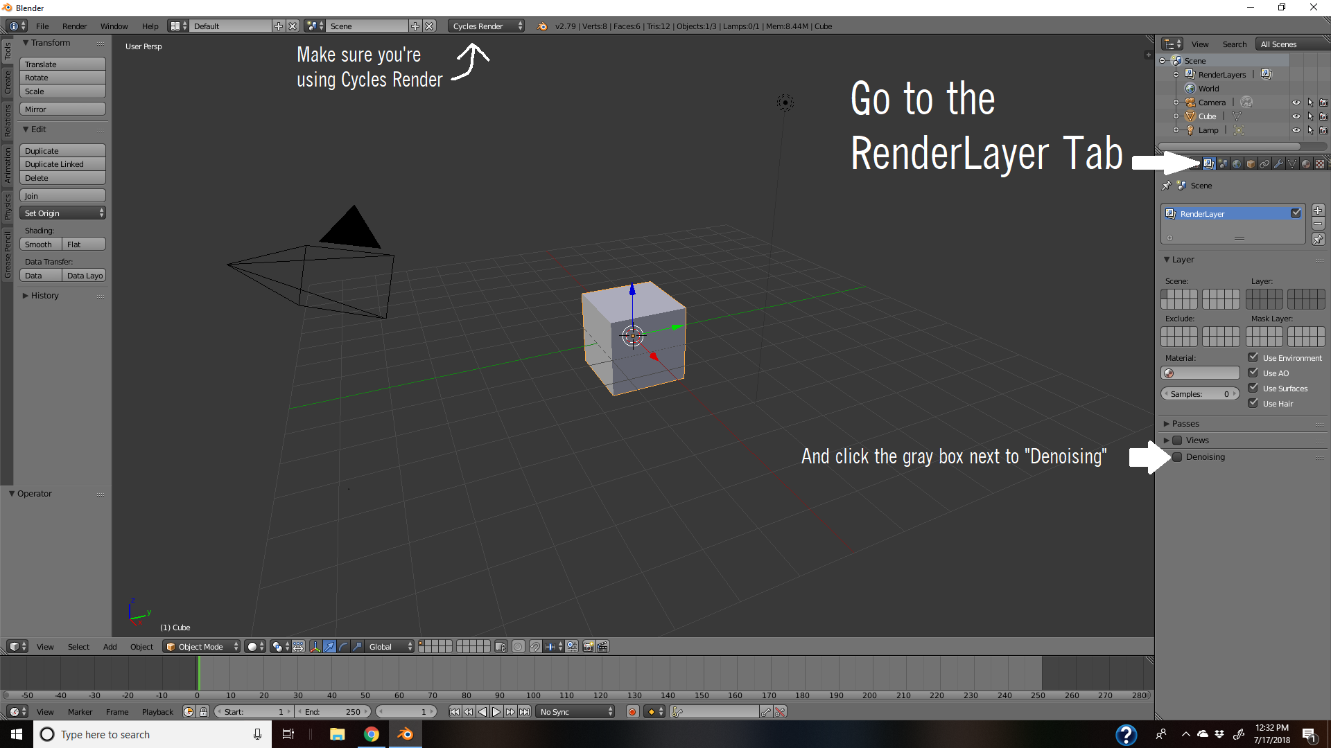
Task: Open Blender from the Windows taskbar
Action: (x=406, y=734)
